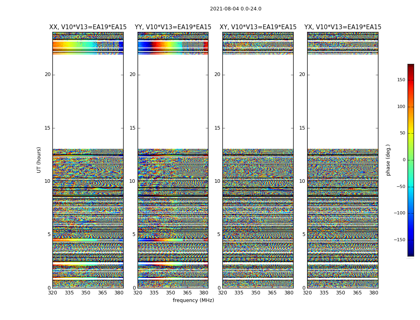
Task: Click y-axis tick 15 of YY panel
Action: point(132,128)
